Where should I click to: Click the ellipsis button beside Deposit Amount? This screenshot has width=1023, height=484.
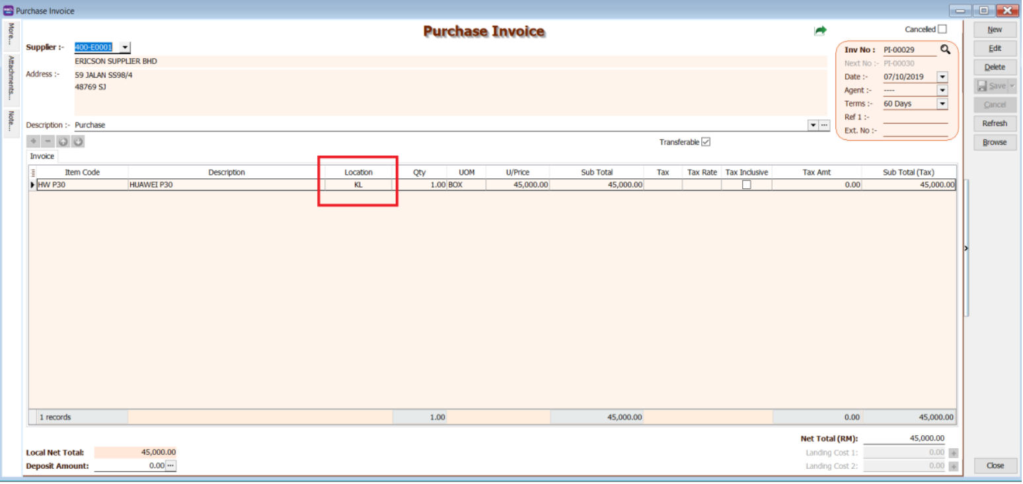pyautogui.click(x=170, y=466)
